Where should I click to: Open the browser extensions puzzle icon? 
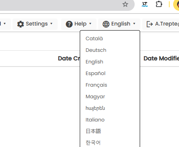coord(159,4)
